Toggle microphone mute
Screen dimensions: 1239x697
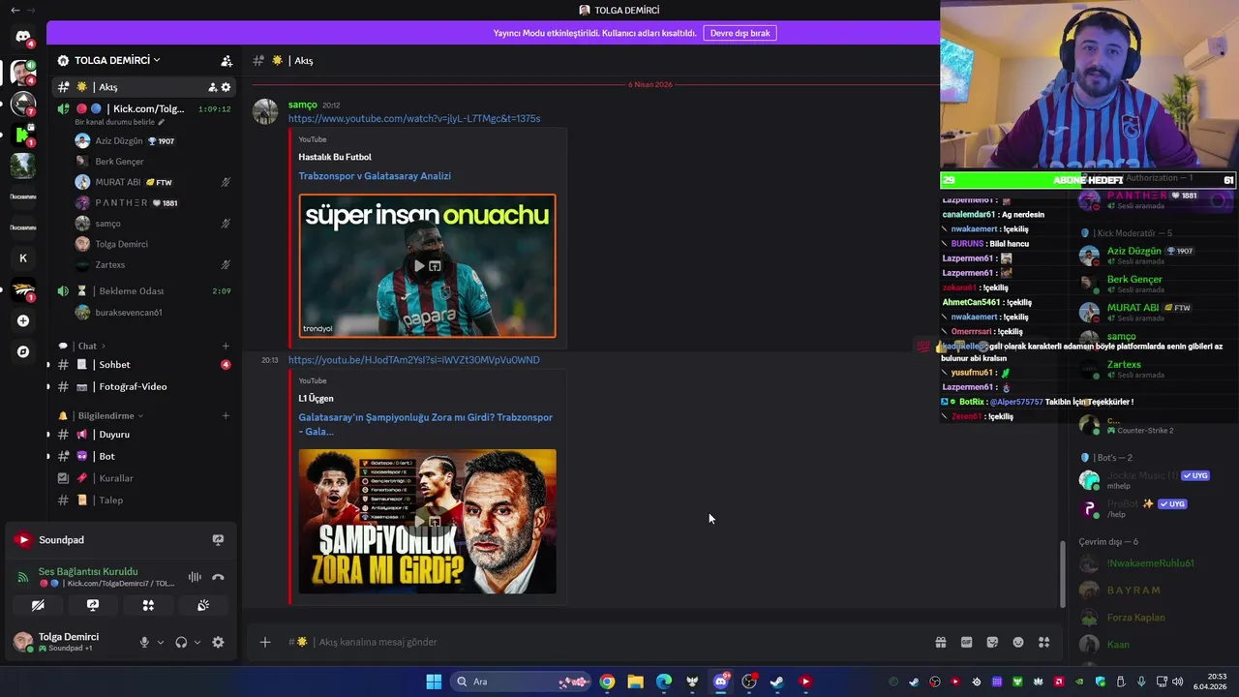coord(144,642)
